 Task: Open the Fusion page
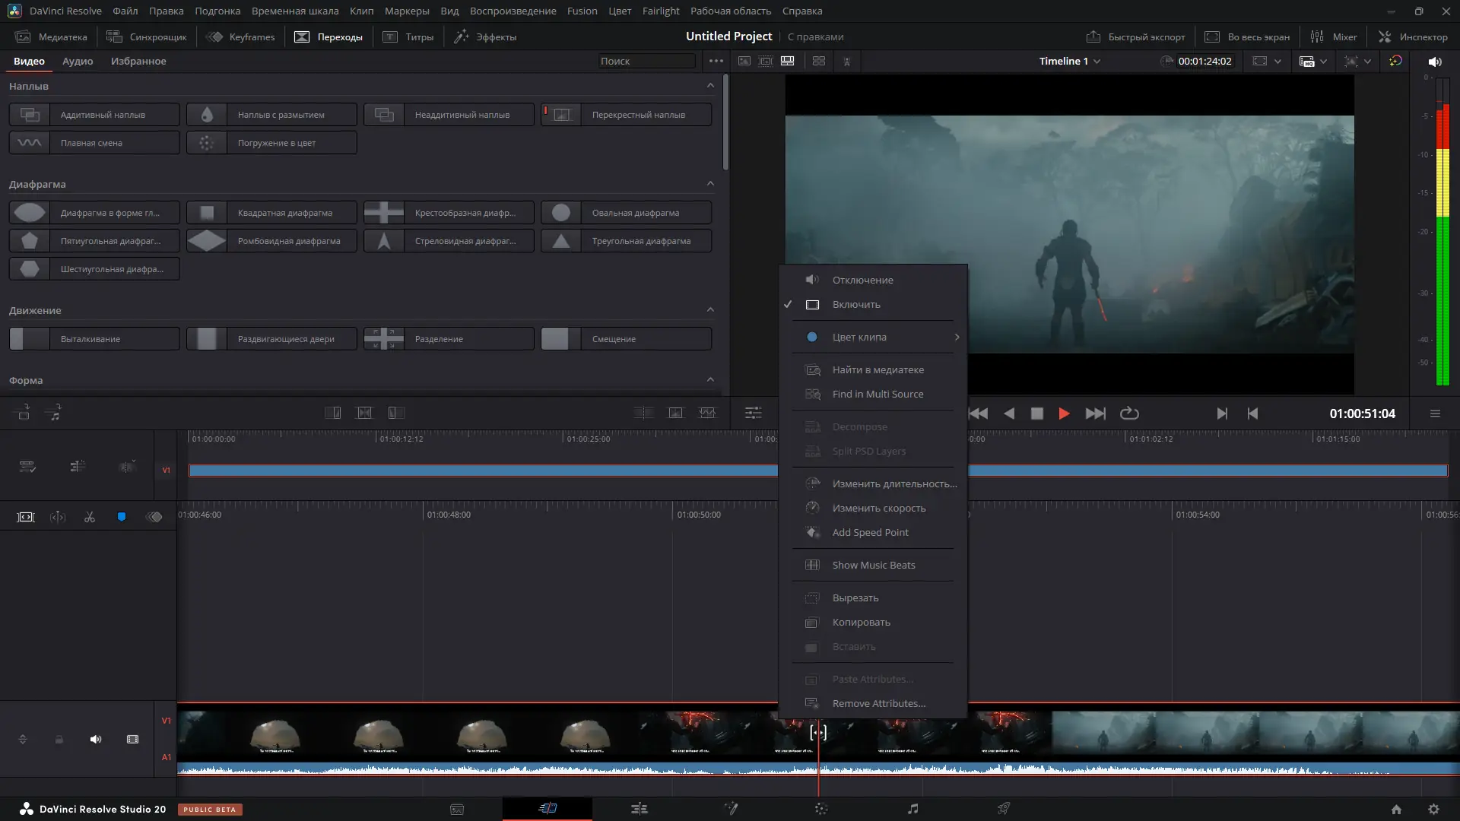[x=732, y=808]
